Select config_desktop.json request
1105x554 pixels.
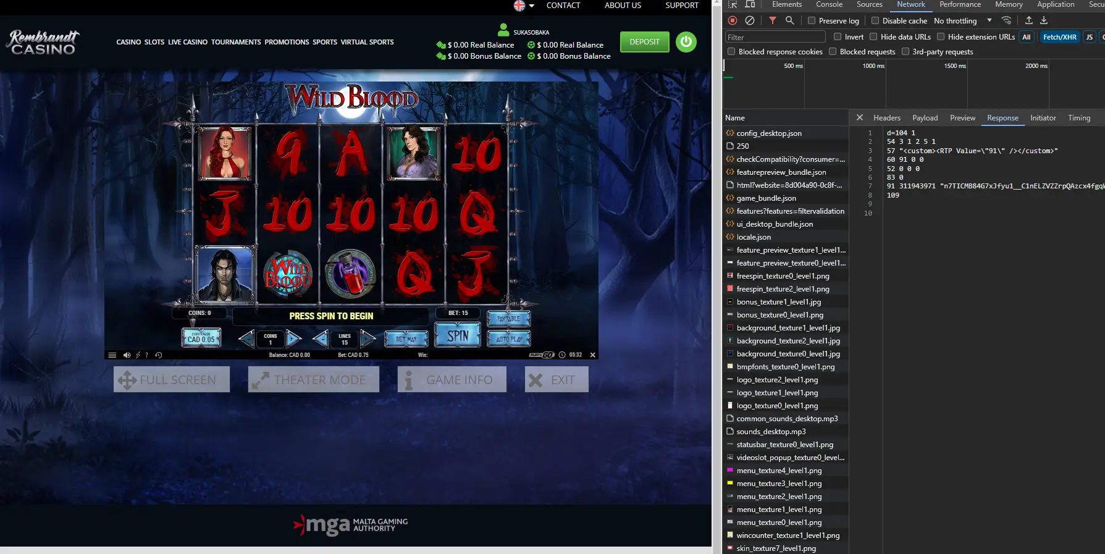click(x=786, y=133)
